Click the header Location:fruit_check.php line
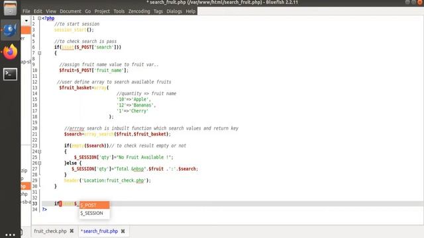 (x=107, y=180)
